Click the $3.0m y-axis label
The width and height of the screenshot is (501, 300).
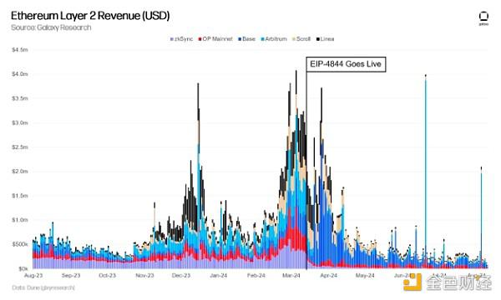[20, 122]
